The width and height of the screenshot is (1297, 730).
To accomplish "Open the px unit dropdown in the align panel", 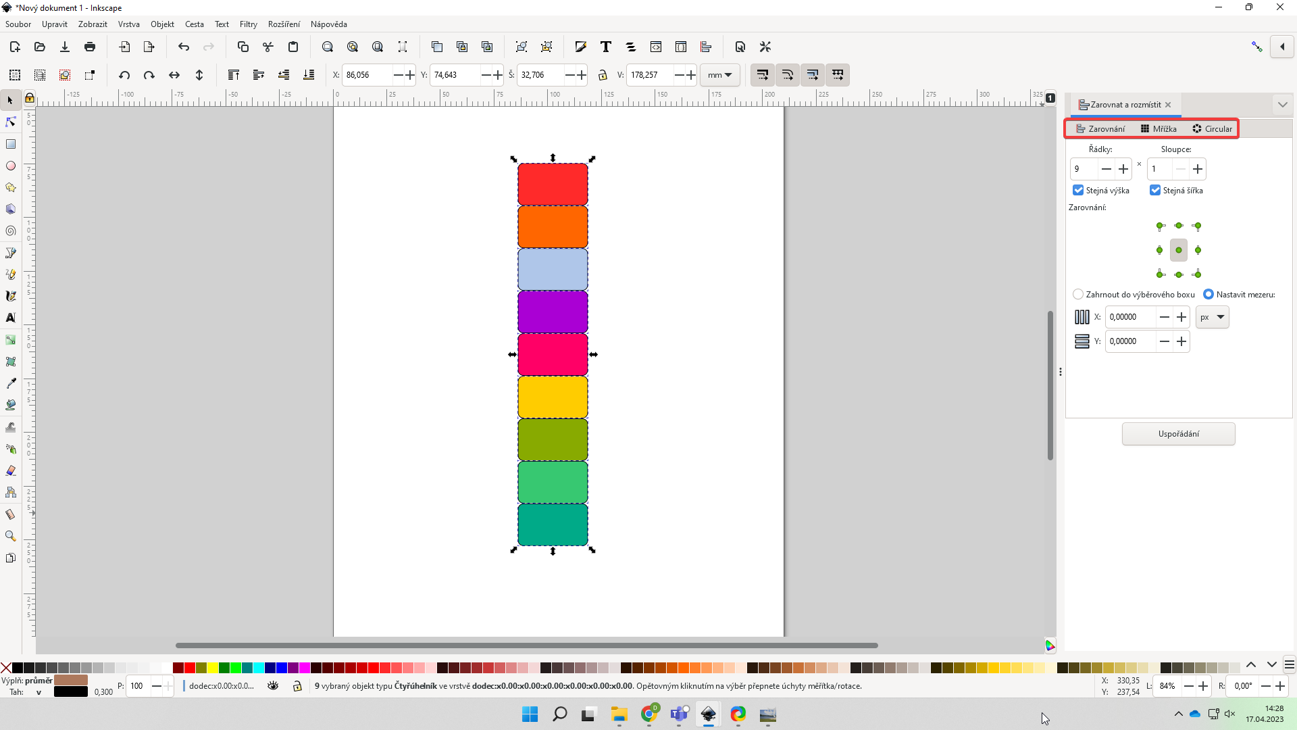I will coord(1212,317).
